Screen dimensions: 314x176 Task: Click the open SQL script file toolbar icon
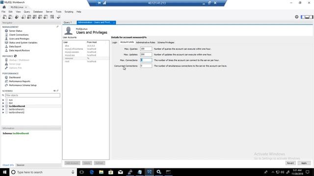(10, 17)
